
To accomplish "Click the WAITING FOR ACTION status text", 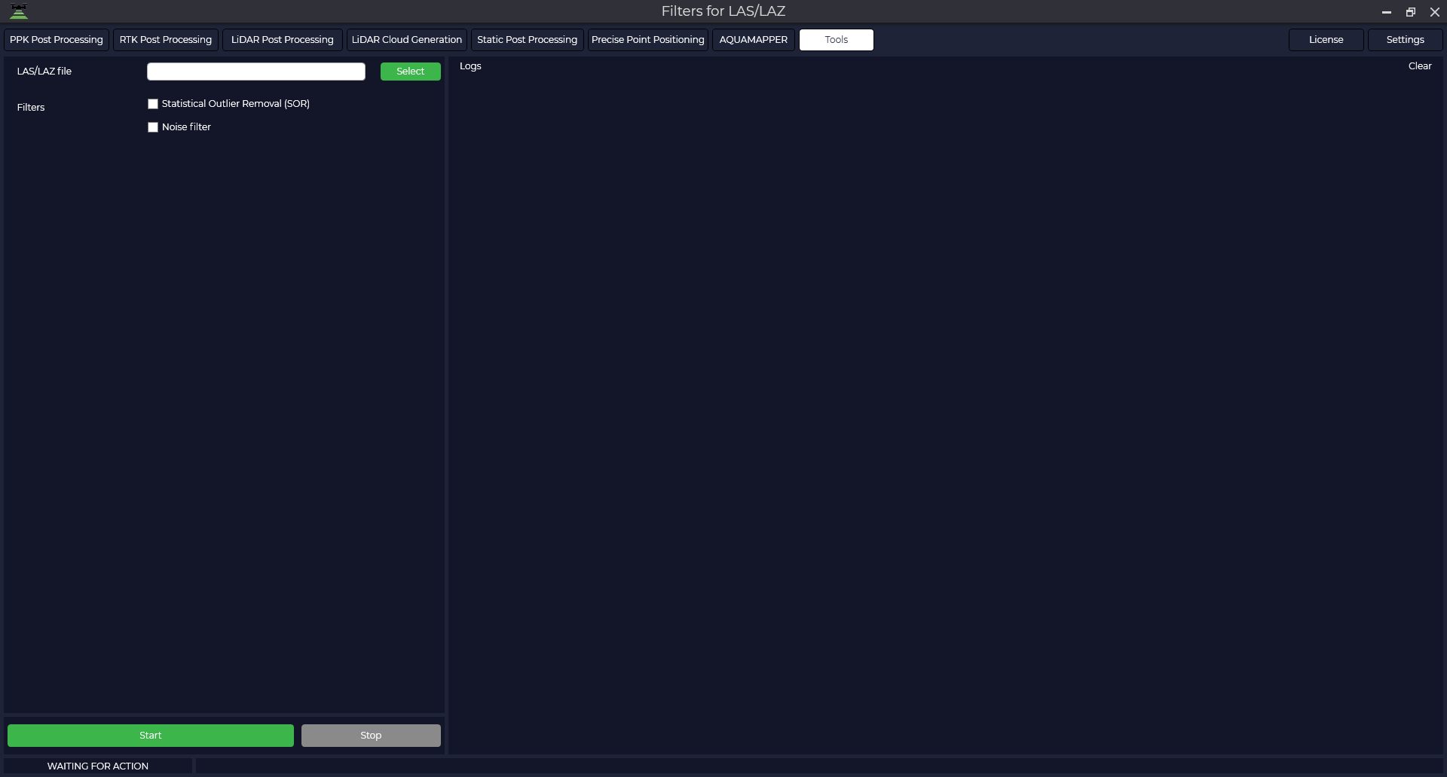I will [x=98, y=766].
